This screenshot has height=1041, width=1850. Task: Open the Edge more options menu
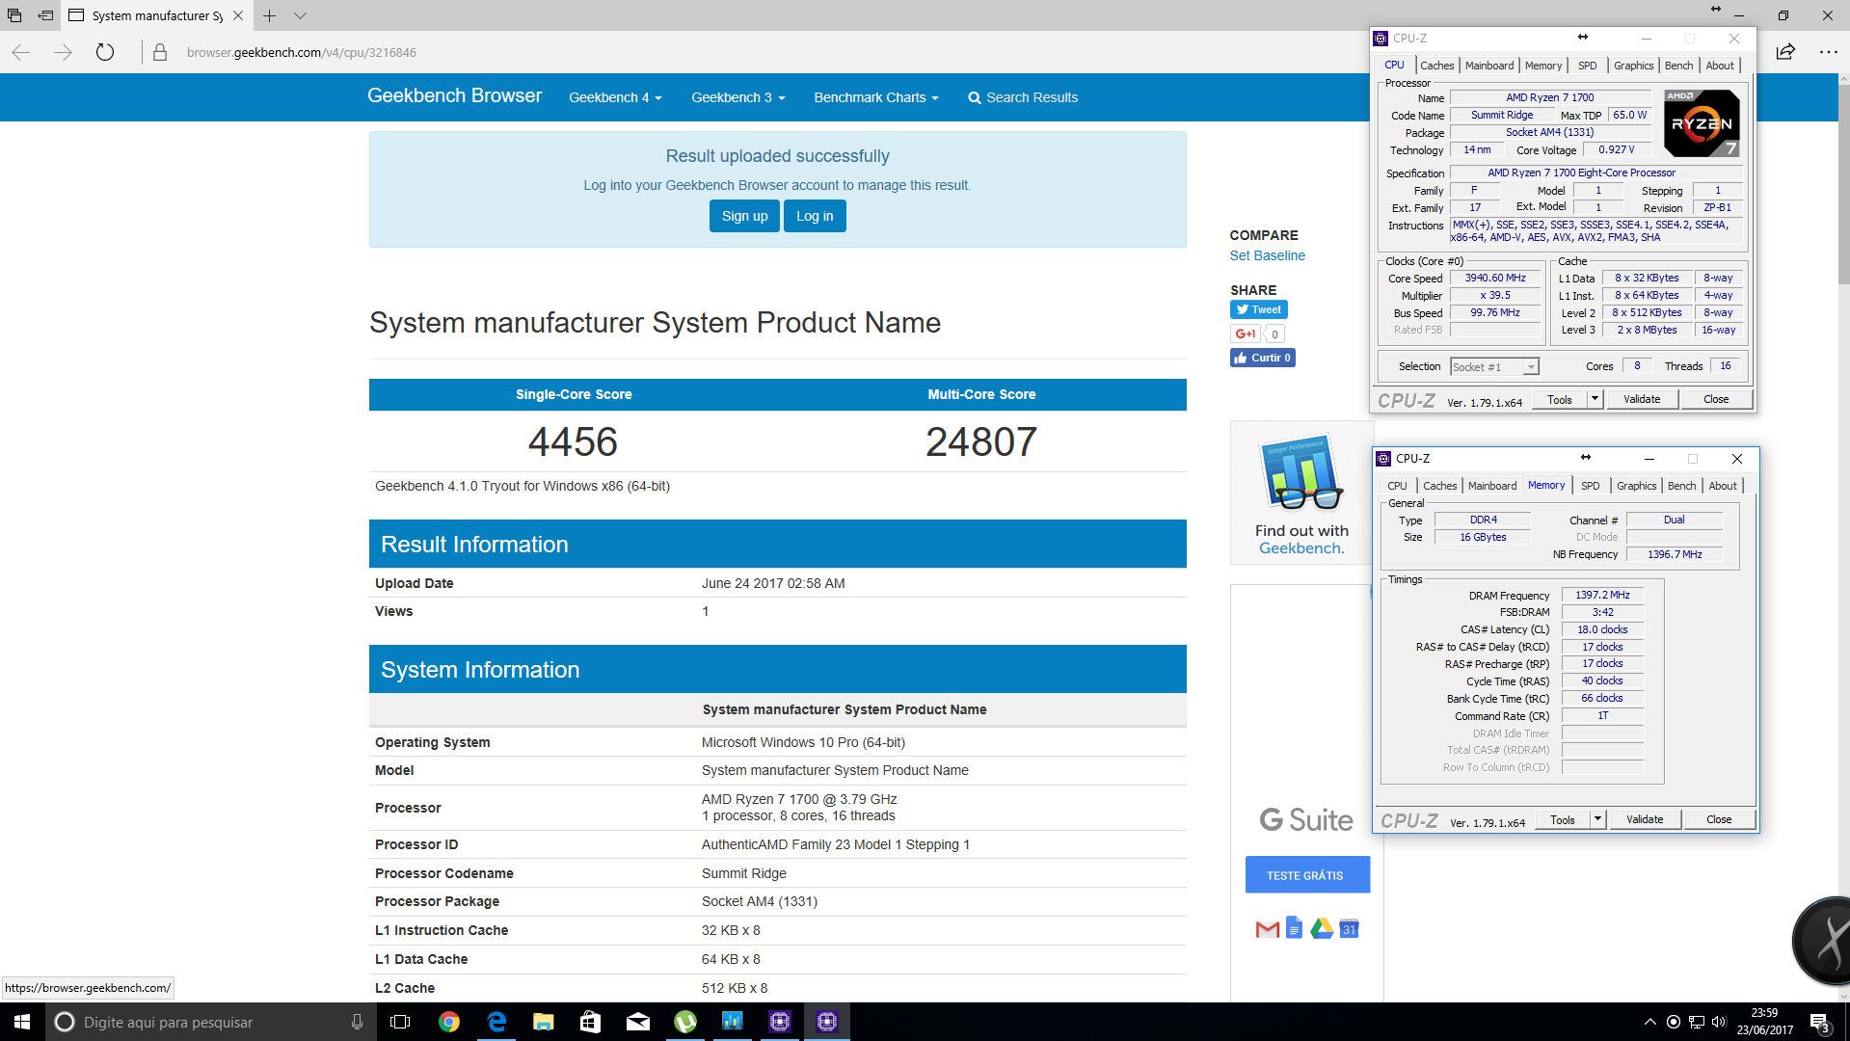(x=1828, y=52)
